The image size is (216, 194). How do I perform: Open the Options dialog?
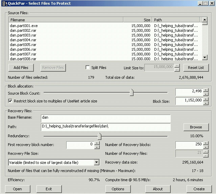[118, 189]
